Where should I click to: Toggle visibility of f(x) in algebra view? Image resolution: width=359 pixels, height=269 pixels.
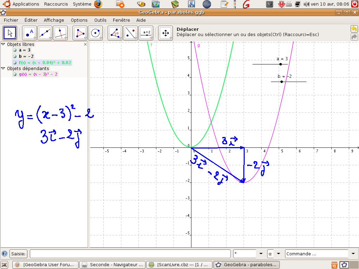(x=14, y=63)
